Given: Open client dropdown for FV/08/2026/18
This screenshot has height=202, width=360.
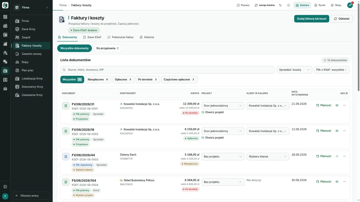Looking at the screenshot, I should point(268,131).
